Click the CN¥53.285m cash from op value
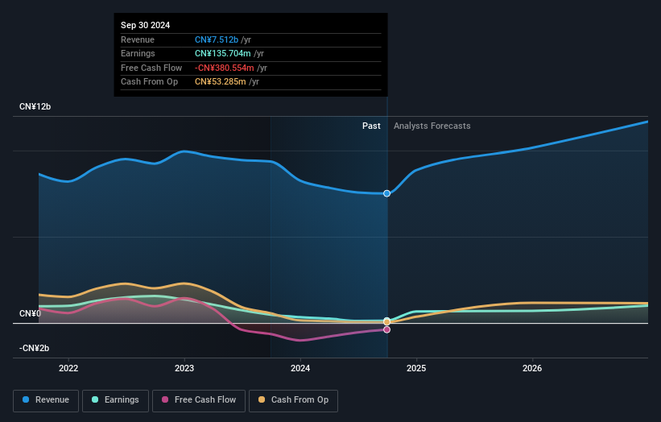The height and width of the screenshot is (422, 661). [x=220, y=82]
